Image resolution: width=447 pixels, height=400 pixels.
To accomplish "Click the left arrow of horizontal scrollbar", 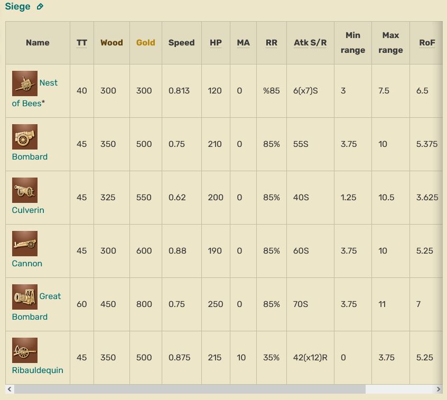I will 10,389.
